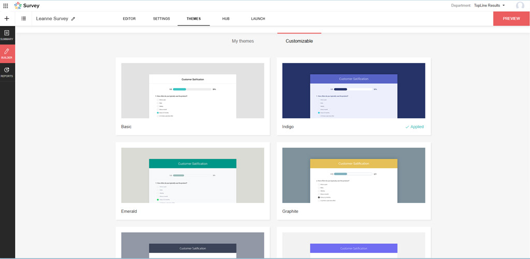Click the Applied status on Indigo
Image resolution: width=530 pixels, height=259 pixels.
click(x=415, y=127)
